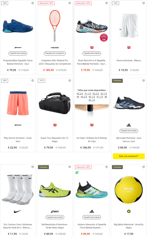This screenshot has width=151, height=236.
Task: Open 'US Open 18 Botes De 4 Pelotas' product title
Action: coord(92,140)
